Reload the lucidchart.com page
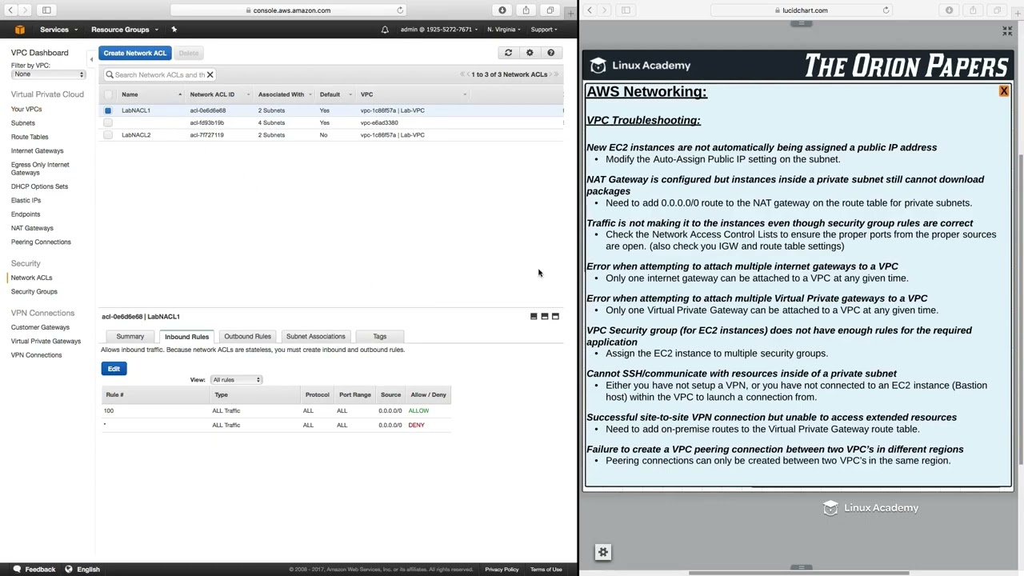This screenshot has width=1024, height=576. coord(886,10)
